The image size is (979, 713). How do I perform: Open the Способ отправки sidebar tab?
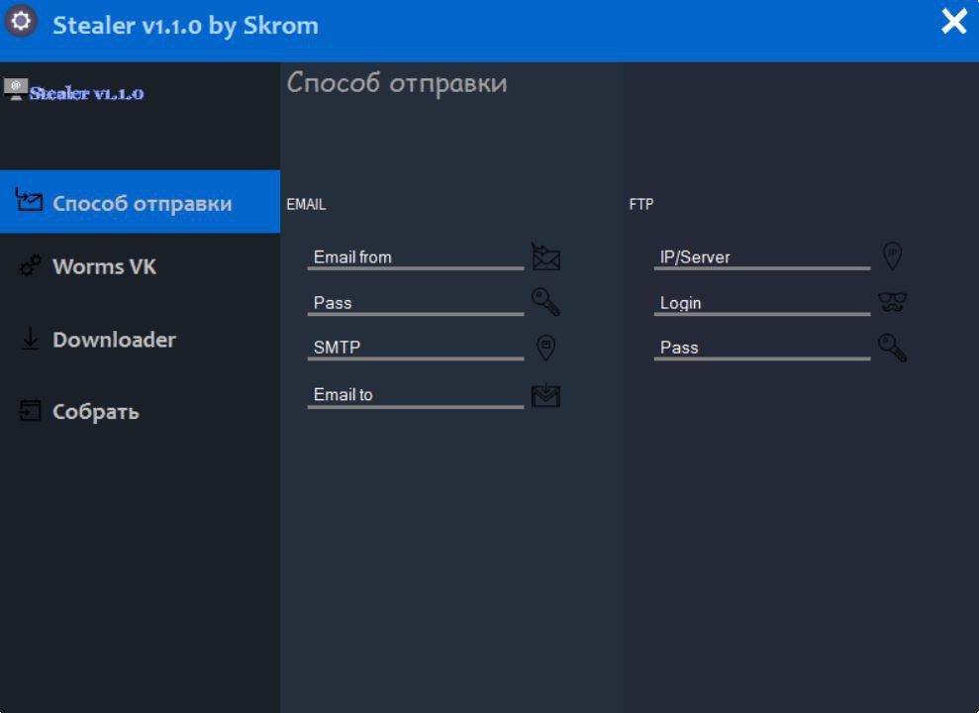tap(140, 202)
